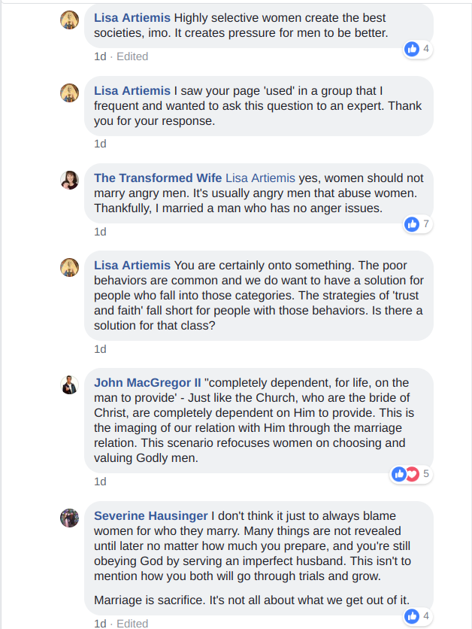
Task: Click like reaction on Severine Hausinger's comment
Action: coord(412,616)
